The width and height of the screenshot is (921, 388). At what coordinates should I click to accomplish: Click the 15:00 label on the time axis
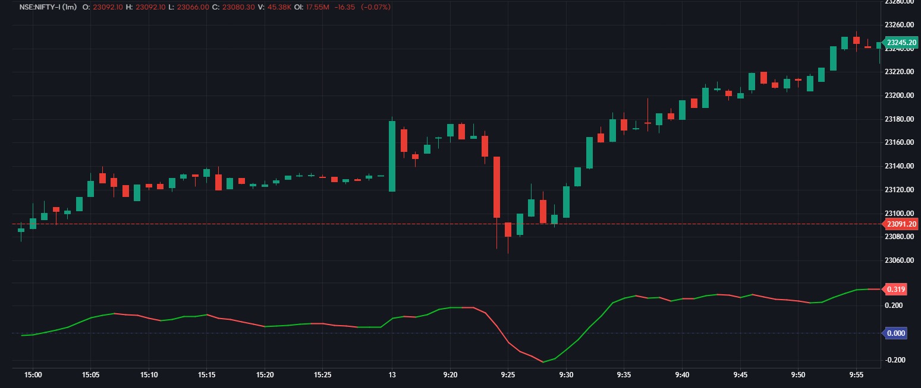pos(33,375)
